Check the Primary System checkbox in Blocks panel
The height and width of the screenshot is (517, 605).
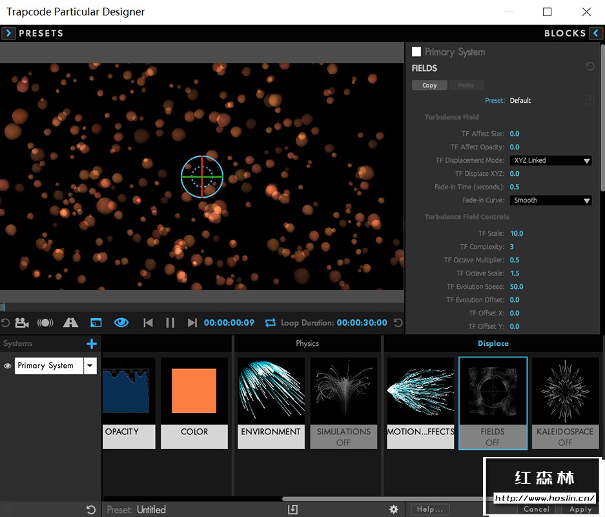click(x=416, y=52)
